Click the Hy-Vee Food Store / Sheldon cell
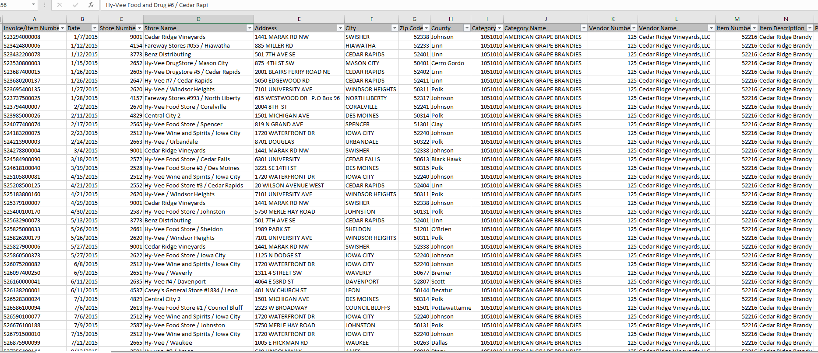818x353 pixels. click(198, 229)
